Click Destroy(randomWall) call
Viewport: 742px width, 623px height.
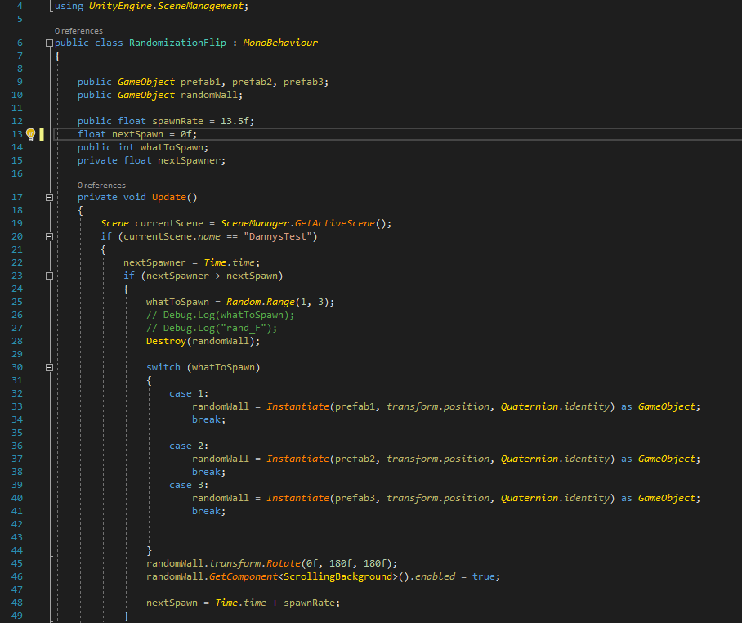point(203,341)
